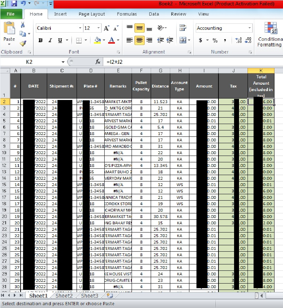The width and height of the screenshot is (283, 308).
Task: Open the Font name Calibri dropdown
Action: [x=80, y=28]
